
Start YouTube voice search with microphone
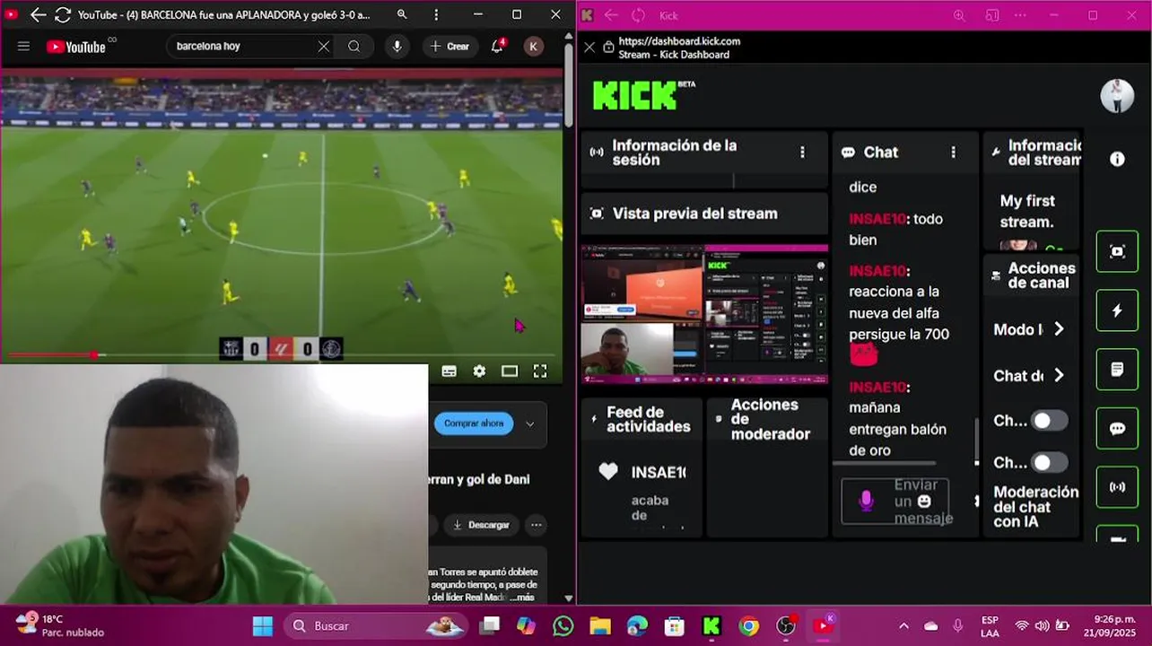point(397,47)
